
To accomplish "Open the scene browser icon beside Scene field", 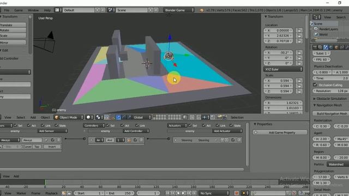I will click(111, 10).
